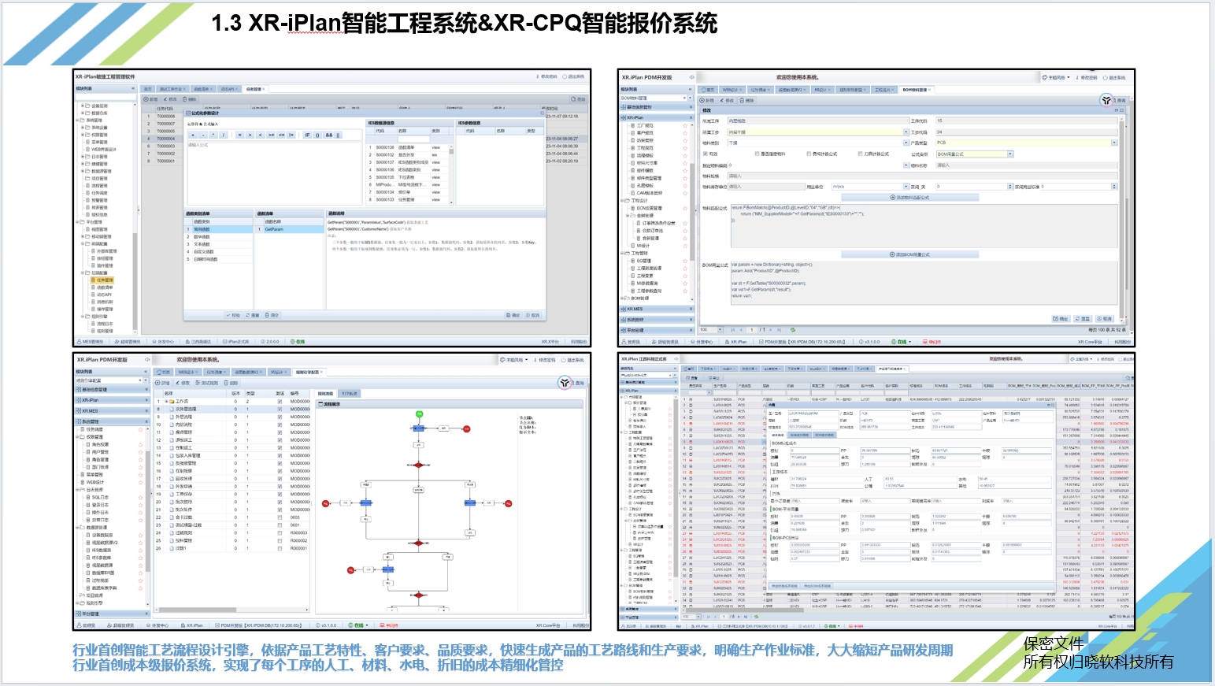The image size is (1215, 686).
Task: Open the 所属工步 dropdown in BOM form
Action: click(x=906, y=132)
